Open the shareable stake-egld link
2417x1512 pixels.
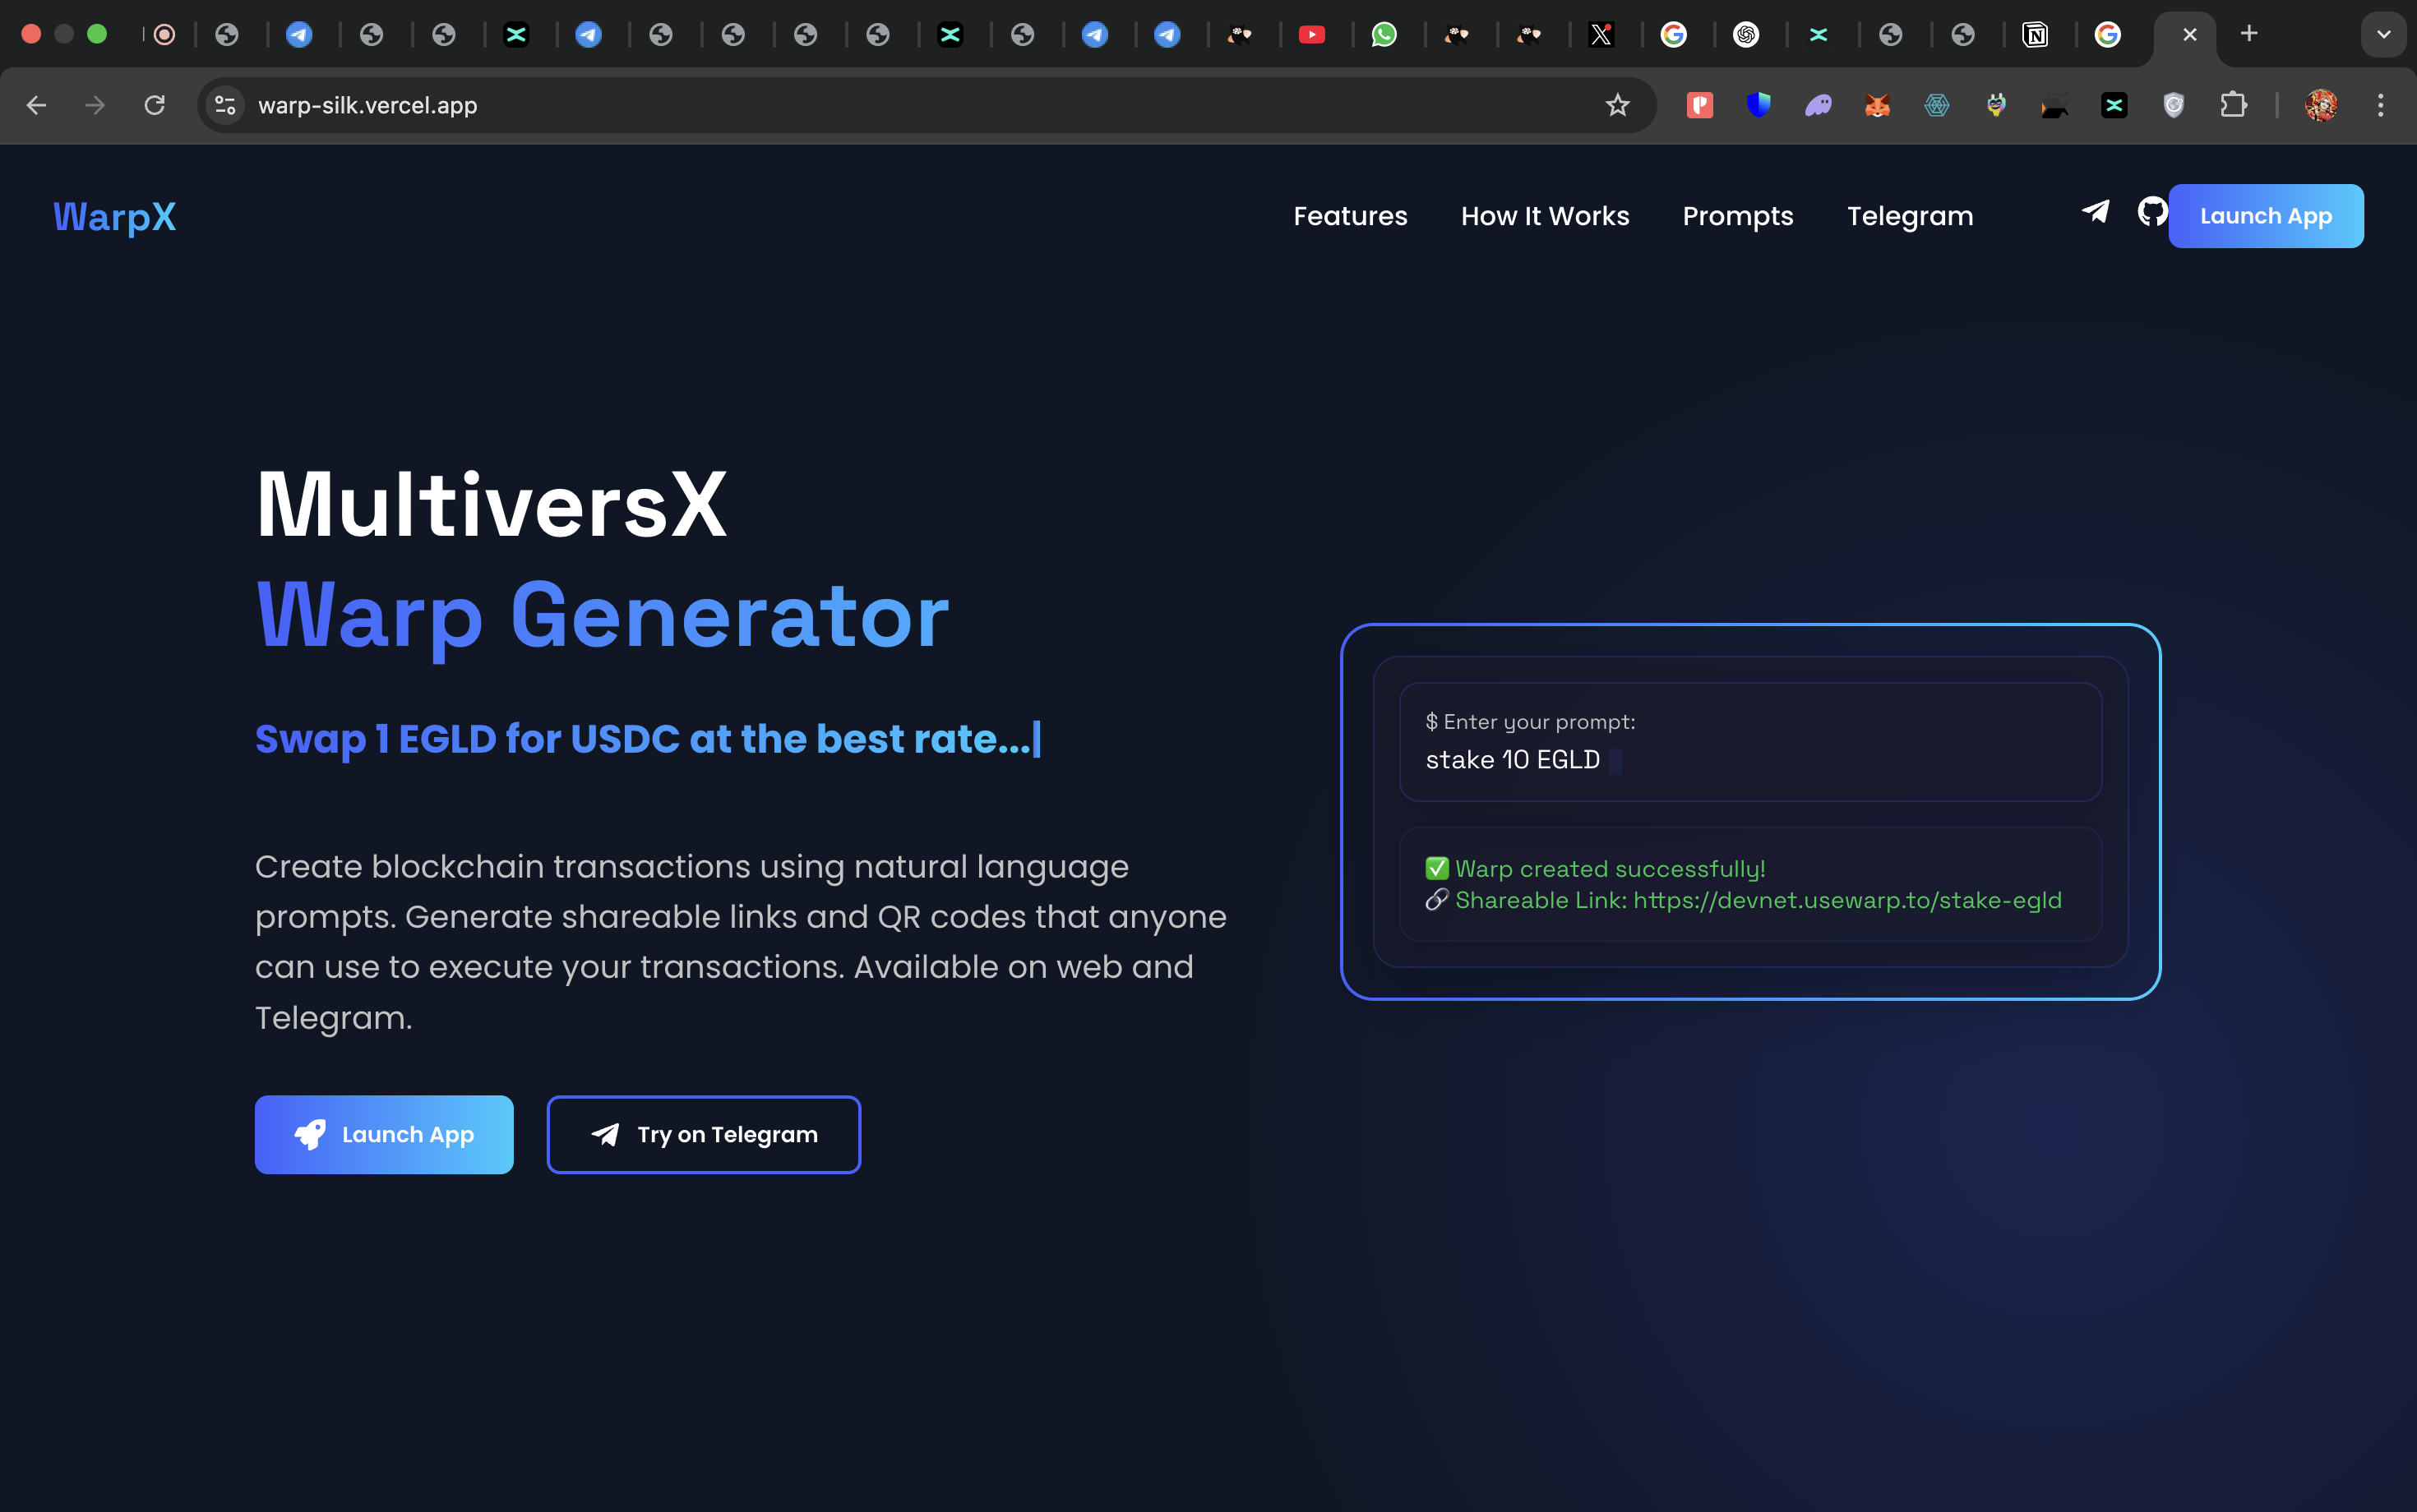click(x=1846, y=899)
